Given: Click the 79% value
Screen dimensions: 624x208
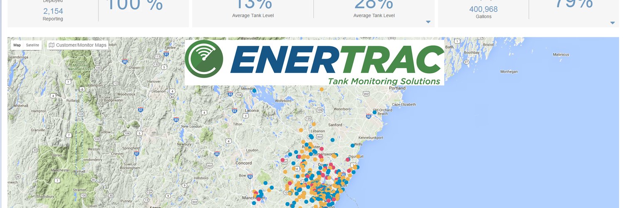Looking at the screenshot, I should tap(573, 4).
